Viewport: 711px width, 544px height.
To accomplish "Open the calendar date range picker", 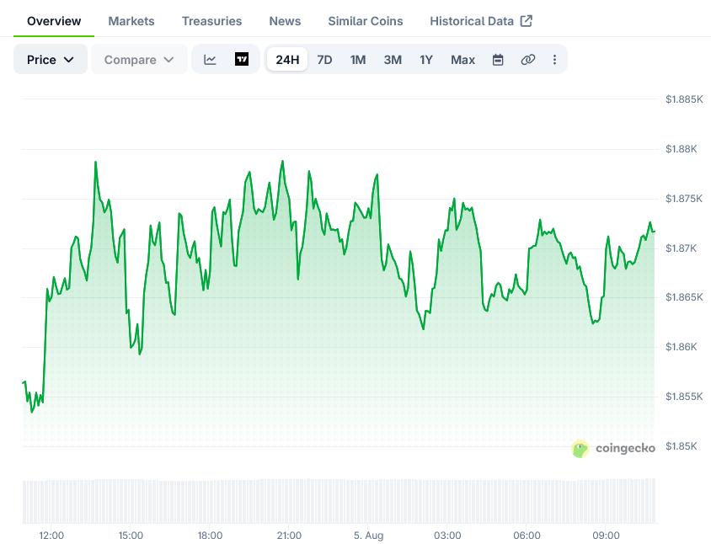I will [x=498, y=60].
